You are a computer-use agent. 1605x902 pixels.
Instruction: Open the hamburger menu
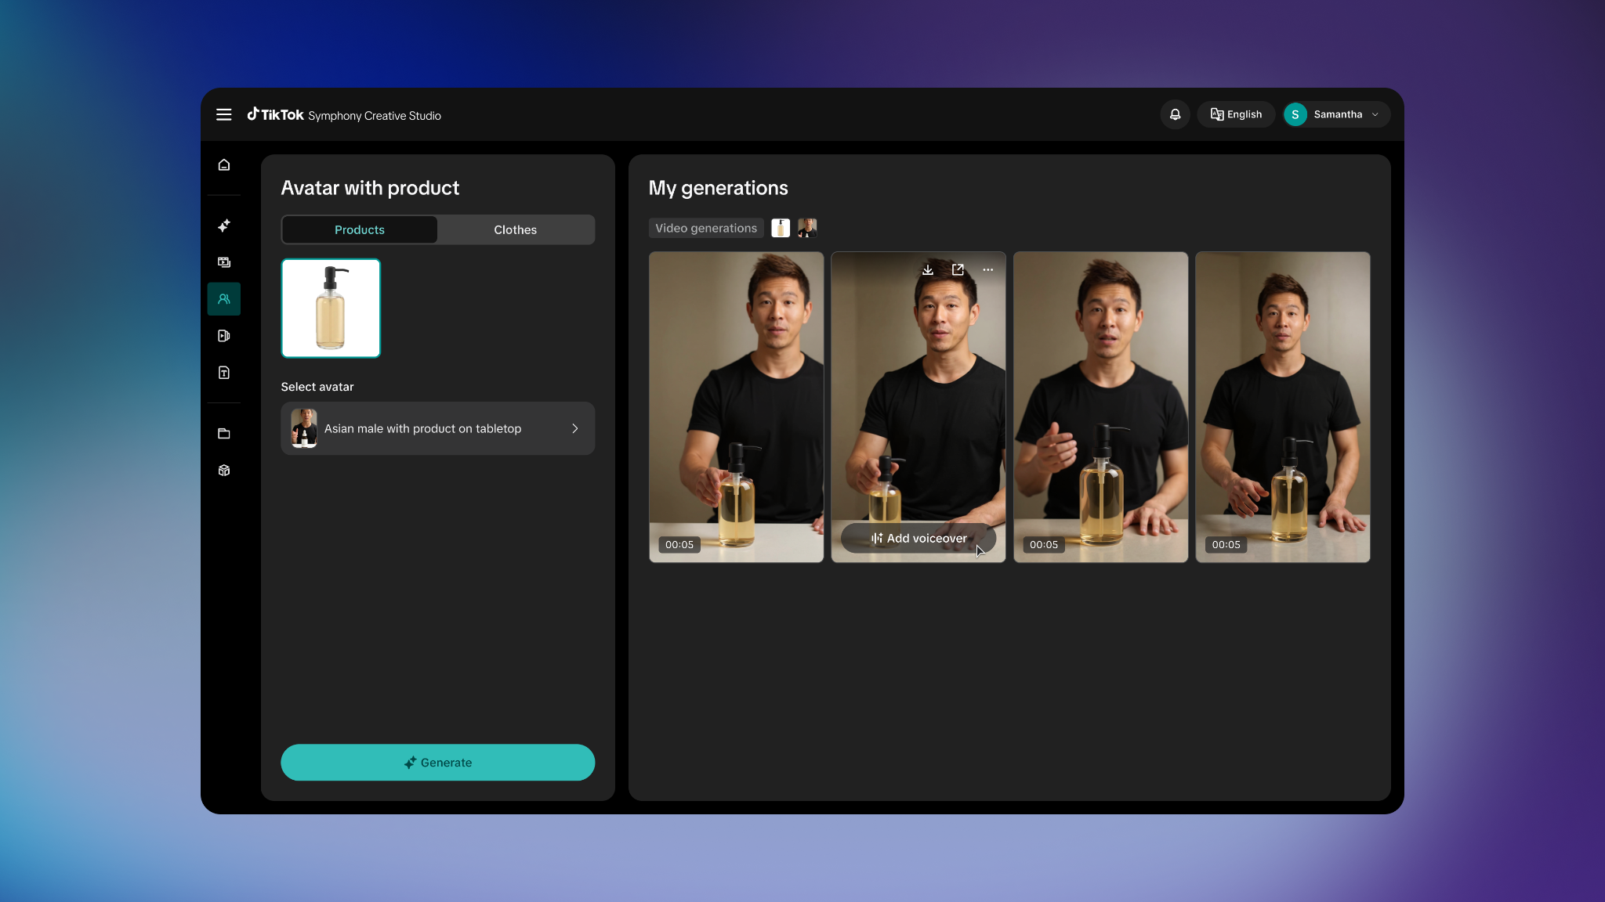224,114
